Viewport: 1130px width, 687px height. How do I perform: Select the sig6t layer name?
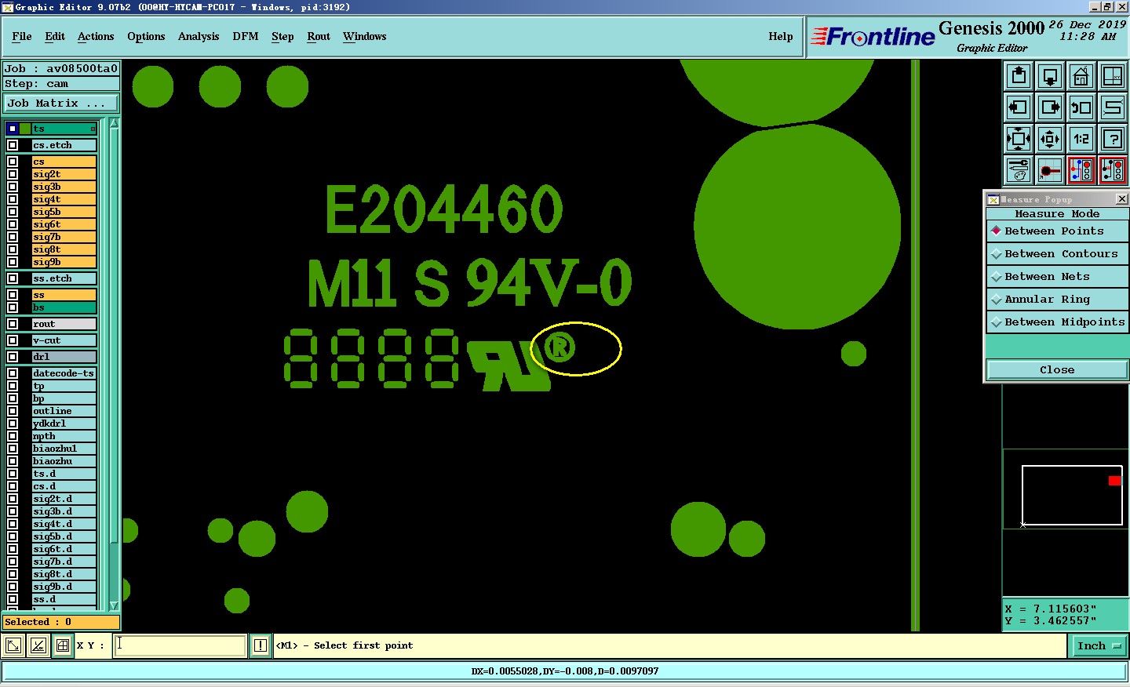[x=64, y=224]
